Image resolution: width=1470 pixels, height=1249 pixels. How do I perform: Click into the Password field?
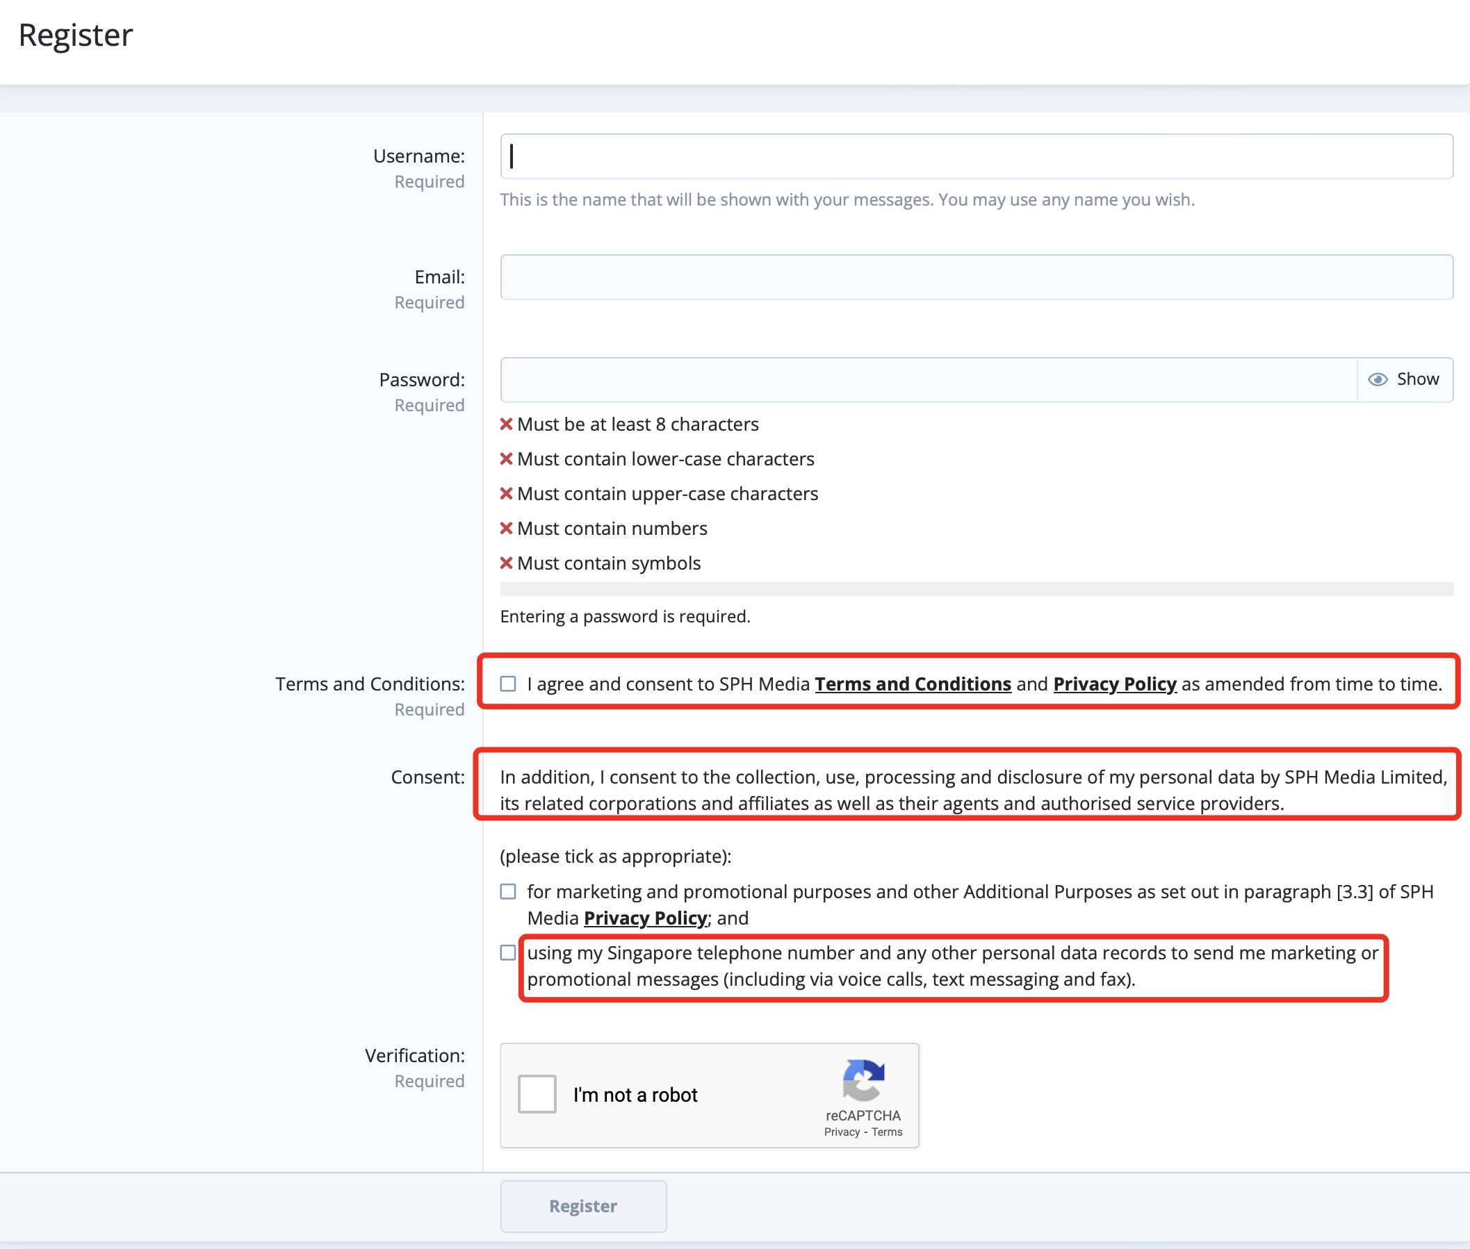928,379
